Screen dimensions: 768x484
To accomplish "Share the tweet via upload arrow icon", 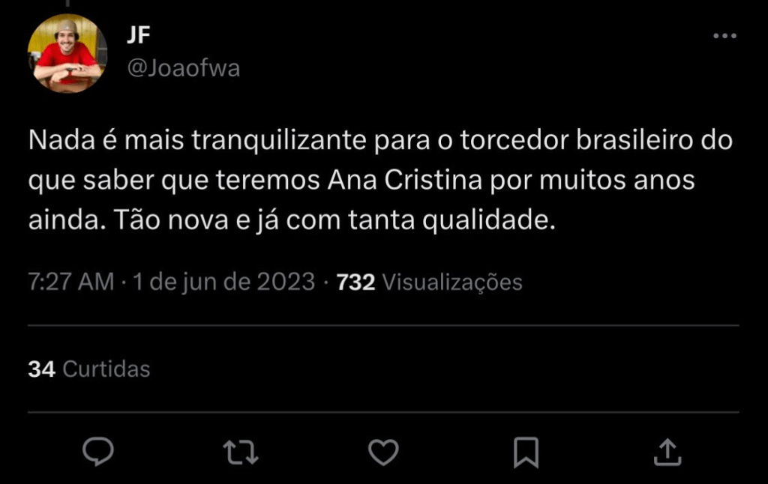I will point(667,452).
